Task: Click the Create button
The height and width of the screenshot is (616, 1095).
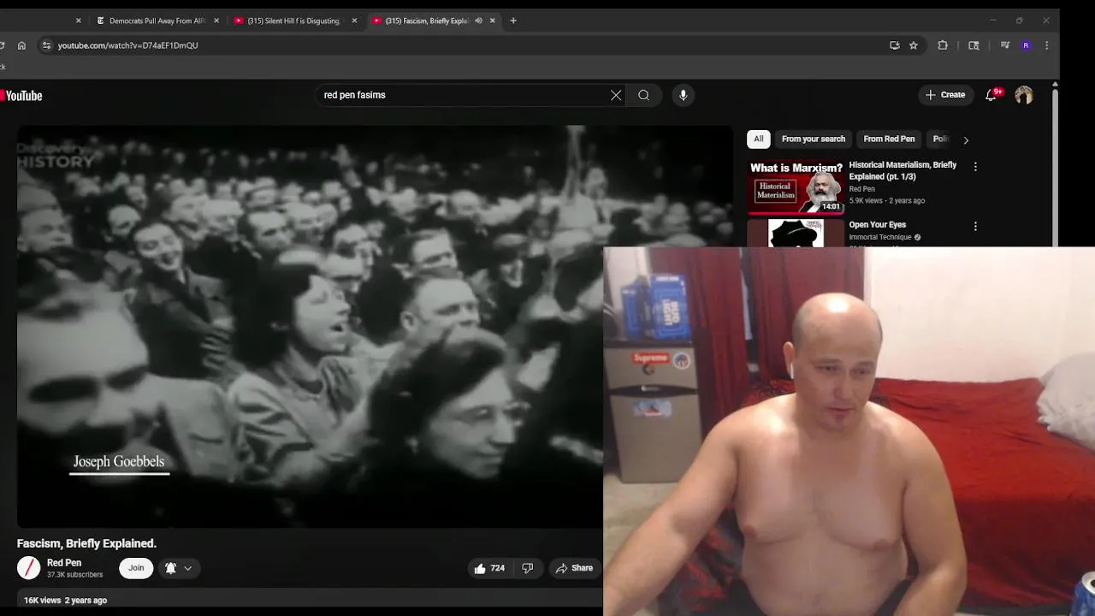Action: coord(945,95)
